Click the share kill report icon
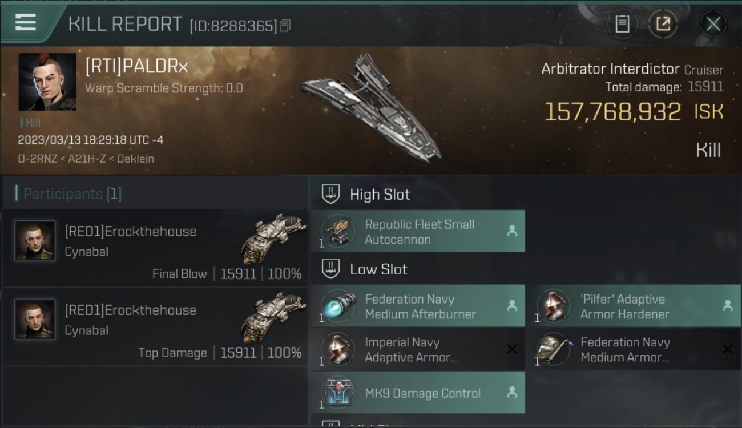This screenshot has height=428, width=742. (x=663, y=24)
